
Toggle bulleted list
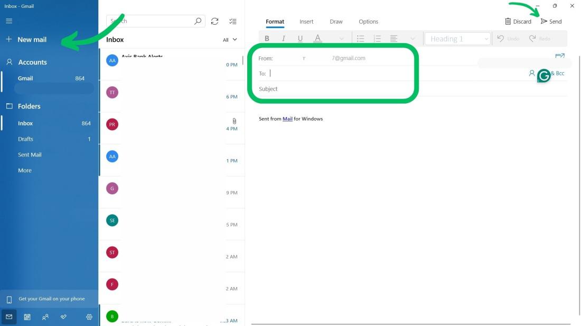pyautogui.click(x=361, y=38)
